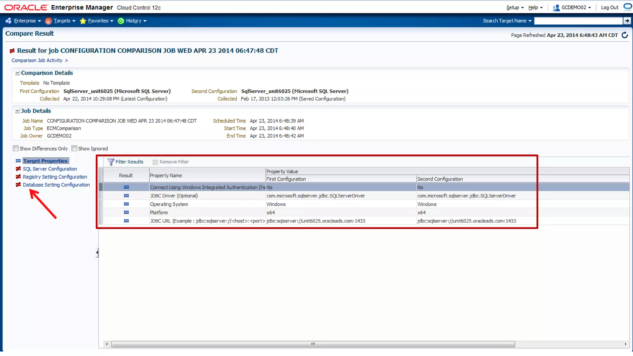Screen dimensions: 633x356
Task: Click the Targets bullseye icon
Action: click(x=48, y=21)
